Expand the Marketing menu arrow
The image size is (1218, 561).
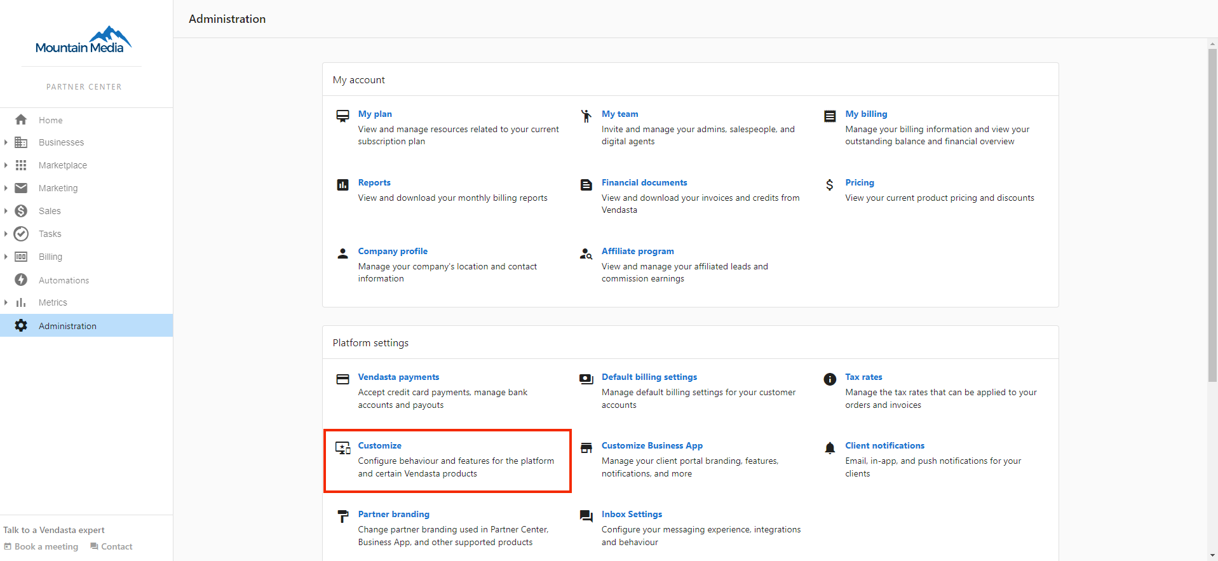click(6, 188)
